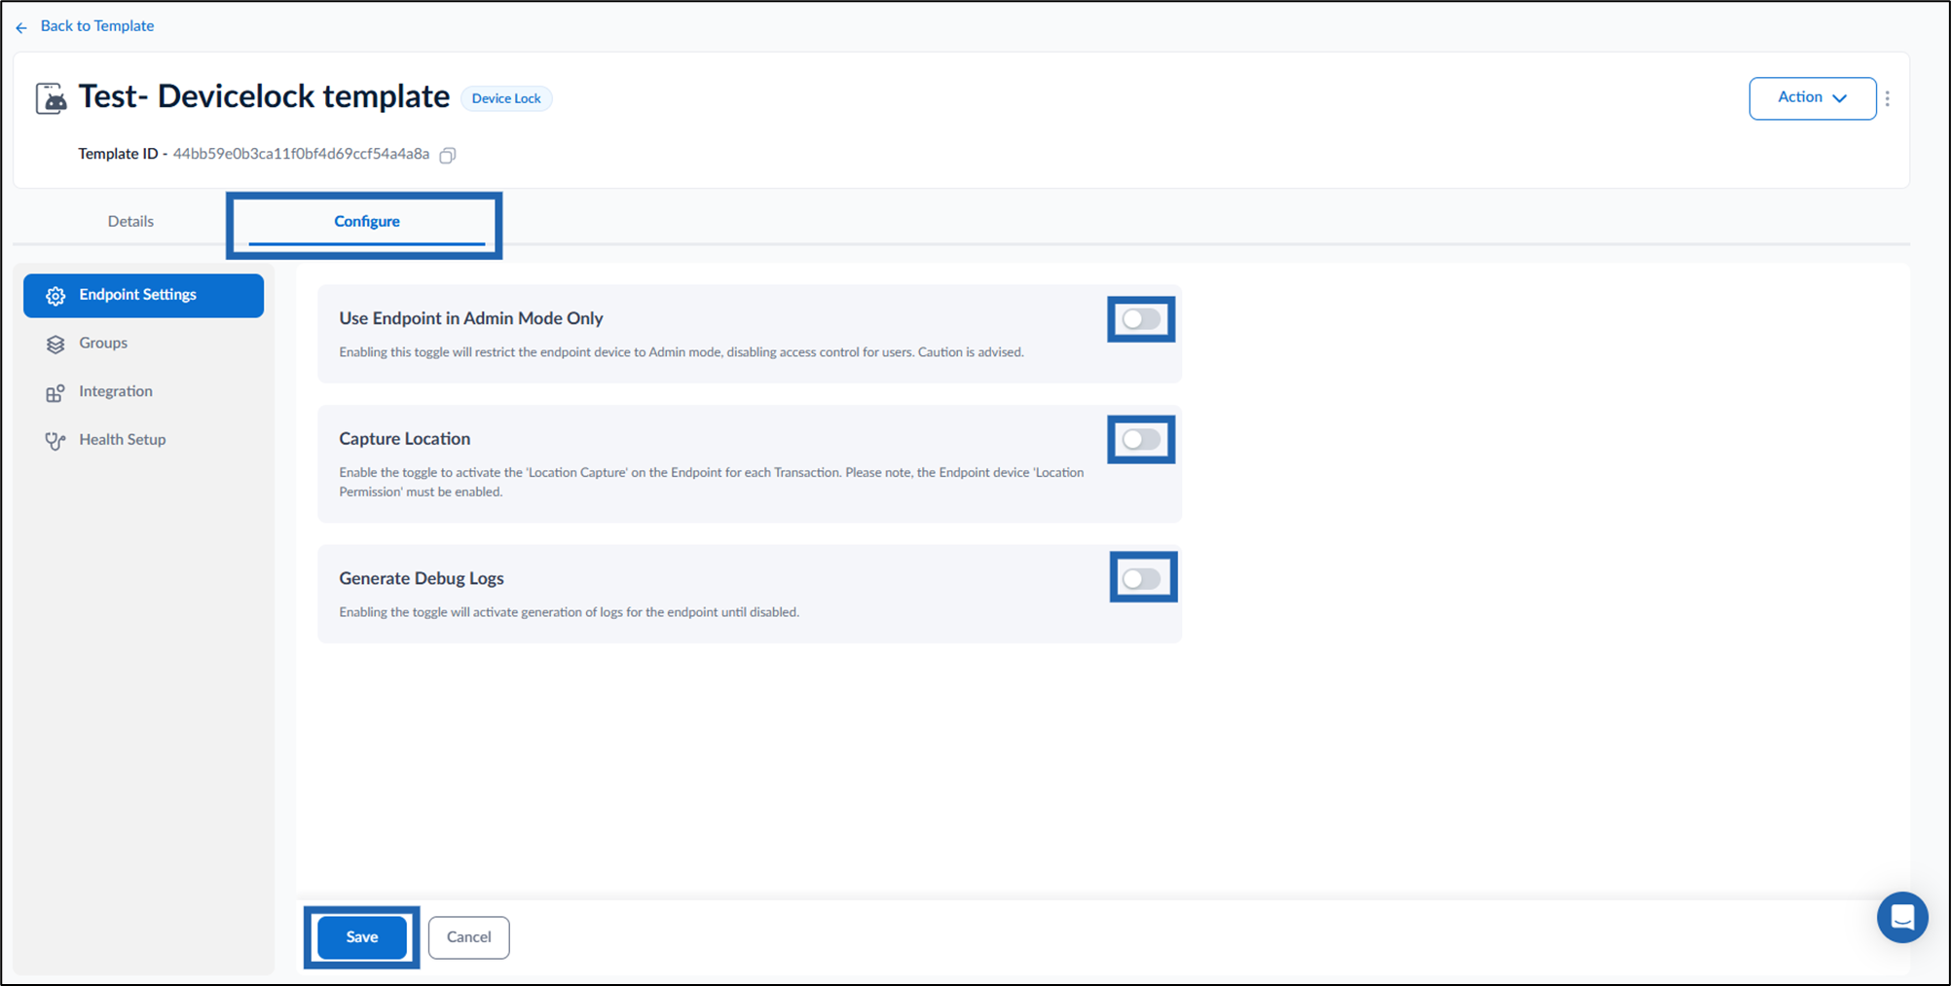Click the template ID value 44bb59e0b3ca11f0bf4d69ccf54a4a8a
Screen dimensions: 1951x986
(301, 154)
